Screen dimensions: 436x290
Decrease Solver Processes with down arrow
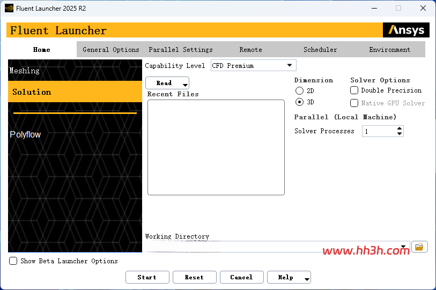tap(400, 134)
